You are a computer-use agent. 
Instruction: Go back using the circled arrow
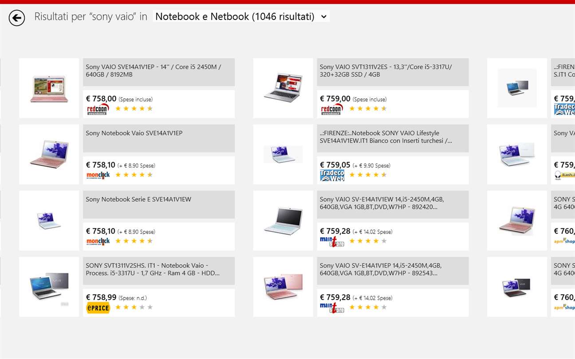[x=17, y=18]
